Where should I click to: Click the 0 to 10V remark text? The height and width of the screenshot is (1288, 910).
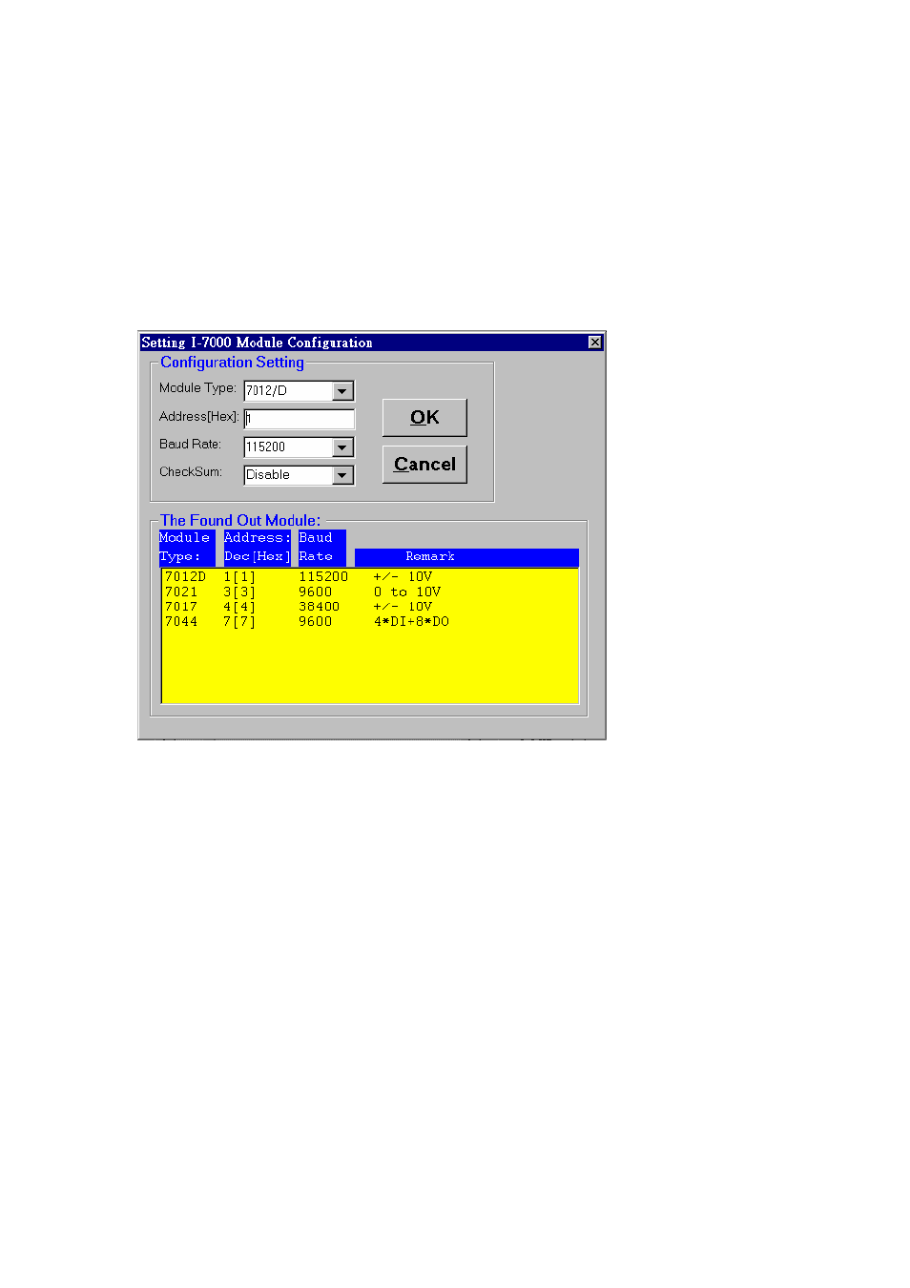[407, 592]
